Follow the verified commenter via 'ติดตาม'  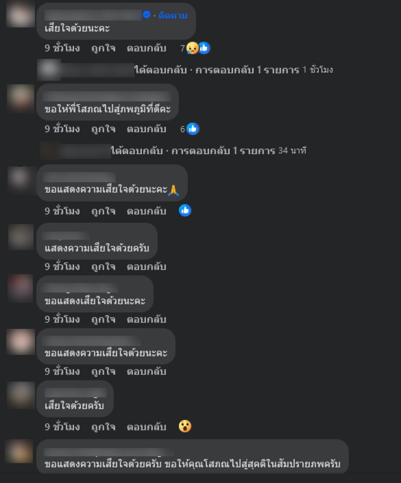(x=173, y=16)
